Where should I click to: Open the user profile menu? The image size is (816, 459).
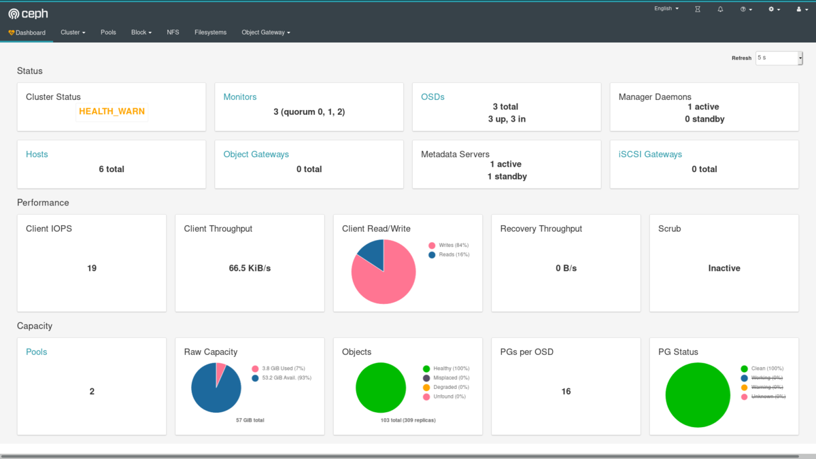pyautogui.click(x=801, y=10)
